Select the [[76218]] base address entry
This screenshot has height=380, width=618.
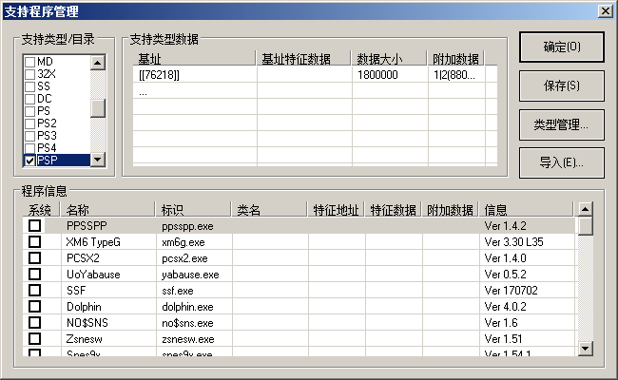coord(160,75)
